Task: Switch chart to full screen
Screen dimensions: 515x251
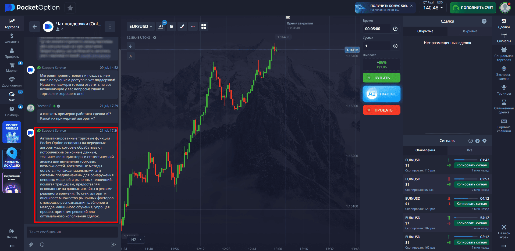Action: [x=504, y=231]
